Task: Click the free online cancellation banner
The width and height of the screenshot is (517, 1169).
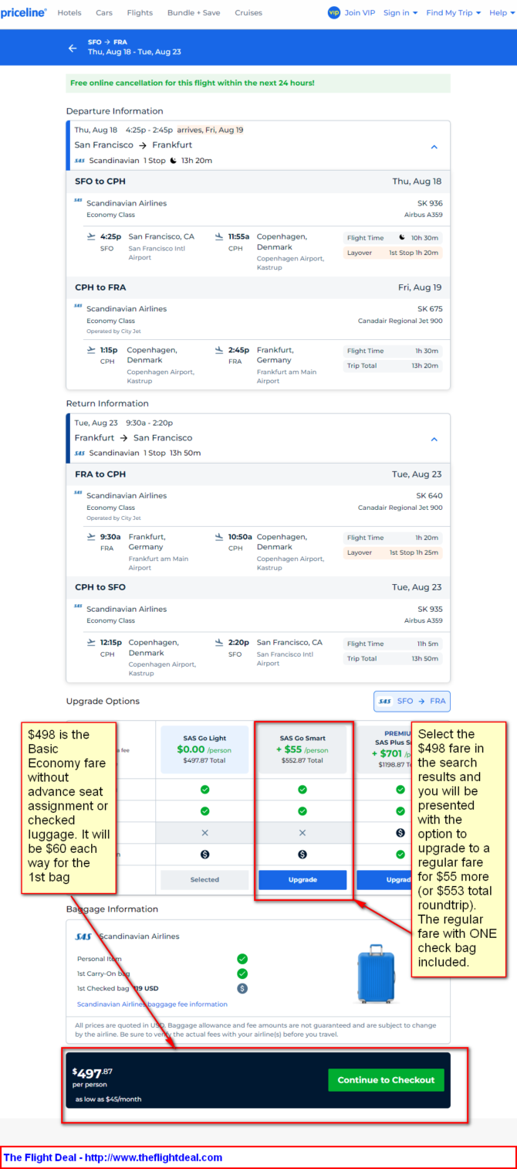Action: click(x=258, y=83)
